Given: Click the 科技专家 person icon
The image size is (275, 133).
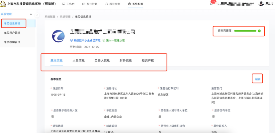Looking at the screenshot, I should coord(107,4).
